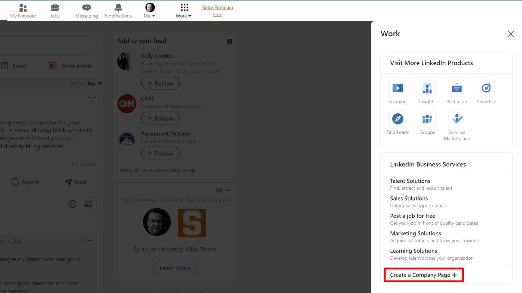The image size is (522, 293).
Task: Follow Kelly Gordon
Action: pos(160,83)
